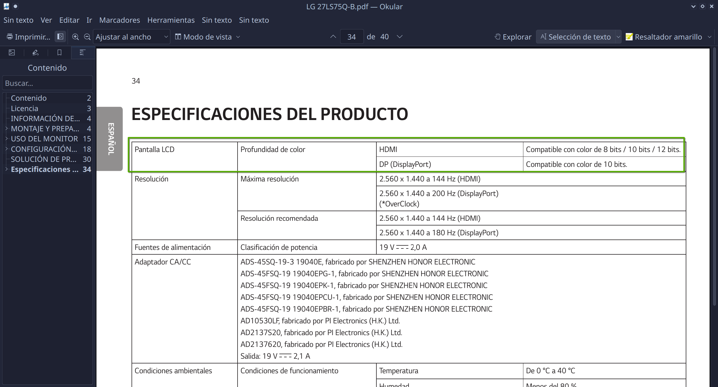Image resolution: width=718 pixels, height=387 pixels.
Task: Open the annotations/reviews sidebar panel
Action: pyautogui.click(x=36, y=52)
